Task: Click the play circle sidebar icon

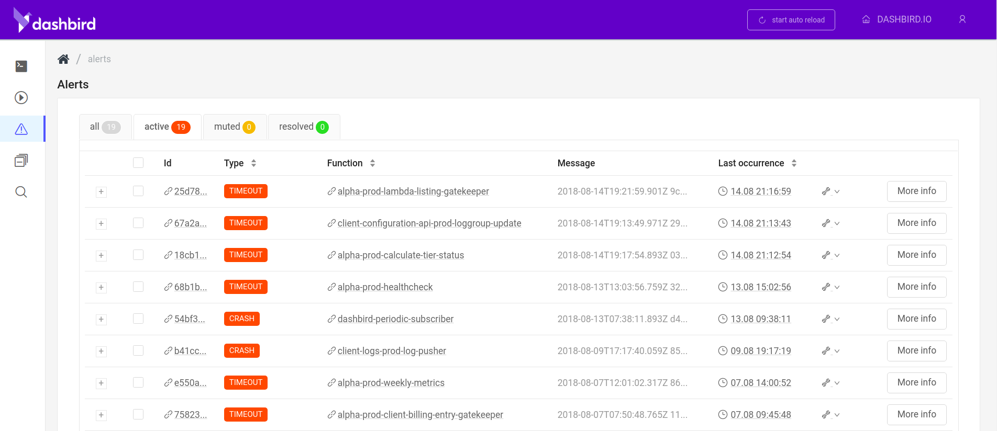Action: 21,98
